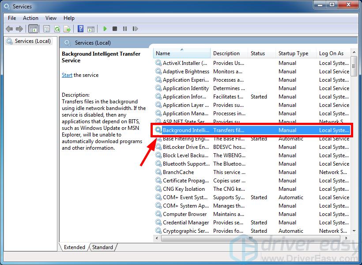Image resolution: width=362 pixels, height=265 pixels.
Task: Click the gear icon of Cryptographic Services
Action: [158, 231]
